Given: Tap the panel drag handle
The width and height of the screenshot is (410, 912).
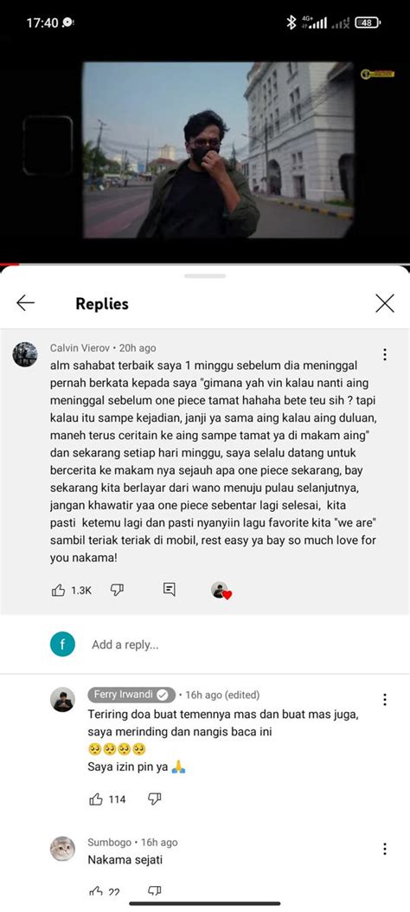Looking at the screenshot, I should tap(205, 275).
